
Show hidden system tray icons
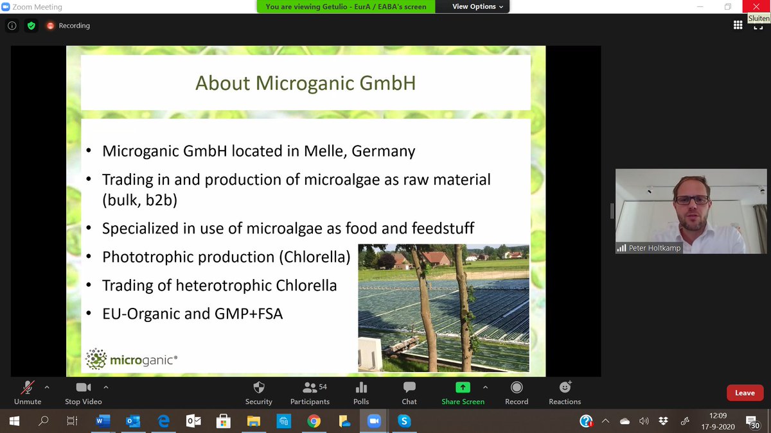click(x=605, y=421)
